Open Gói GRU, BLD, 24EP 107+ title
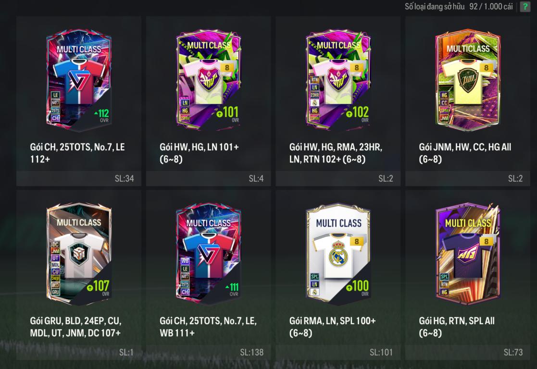 tap(75, 327)
